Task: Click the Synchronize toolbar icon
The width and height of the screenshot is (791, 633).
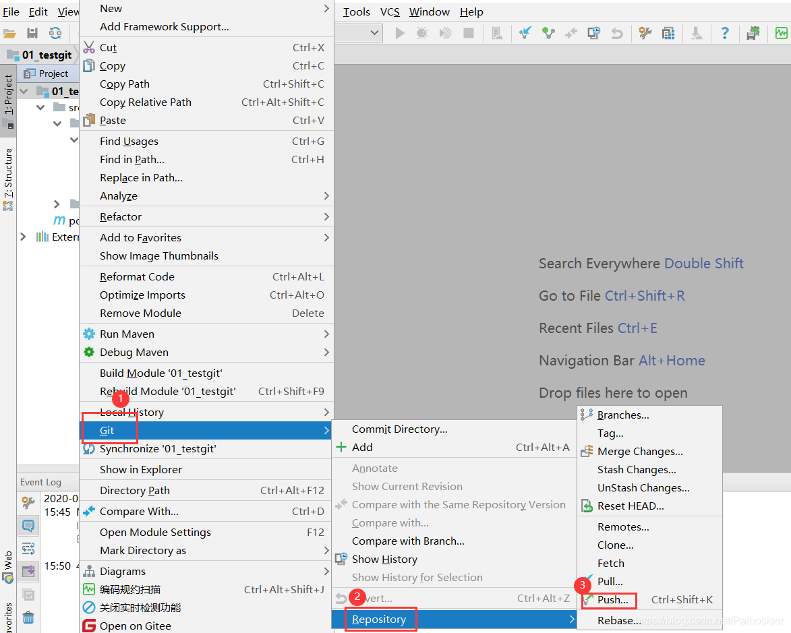Action: 55,33
